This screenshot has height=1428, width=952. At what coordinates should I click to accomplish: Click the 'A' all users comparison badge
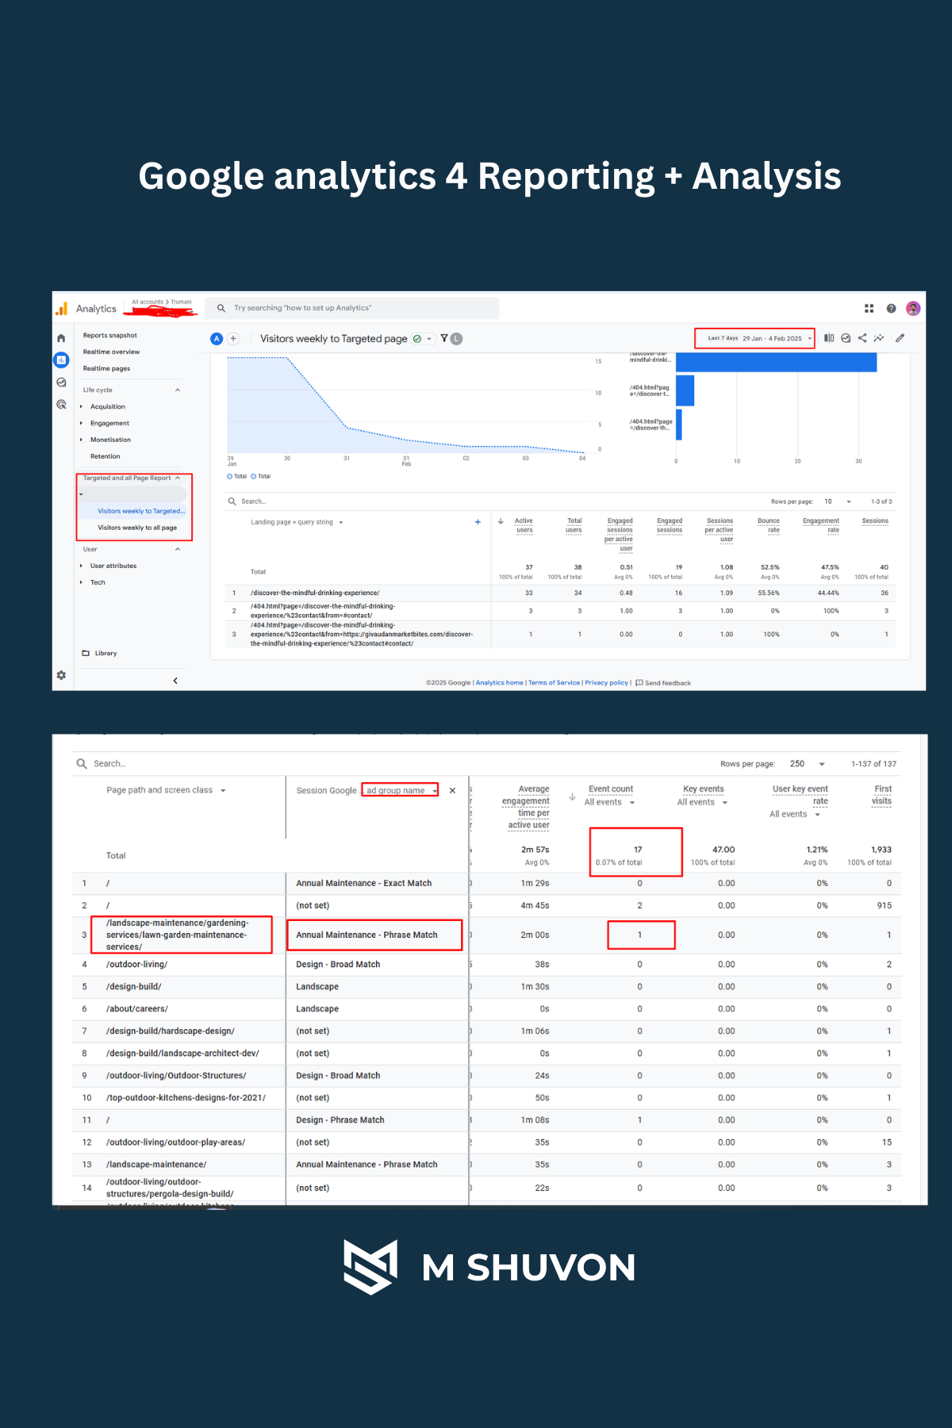click(217, 339)
